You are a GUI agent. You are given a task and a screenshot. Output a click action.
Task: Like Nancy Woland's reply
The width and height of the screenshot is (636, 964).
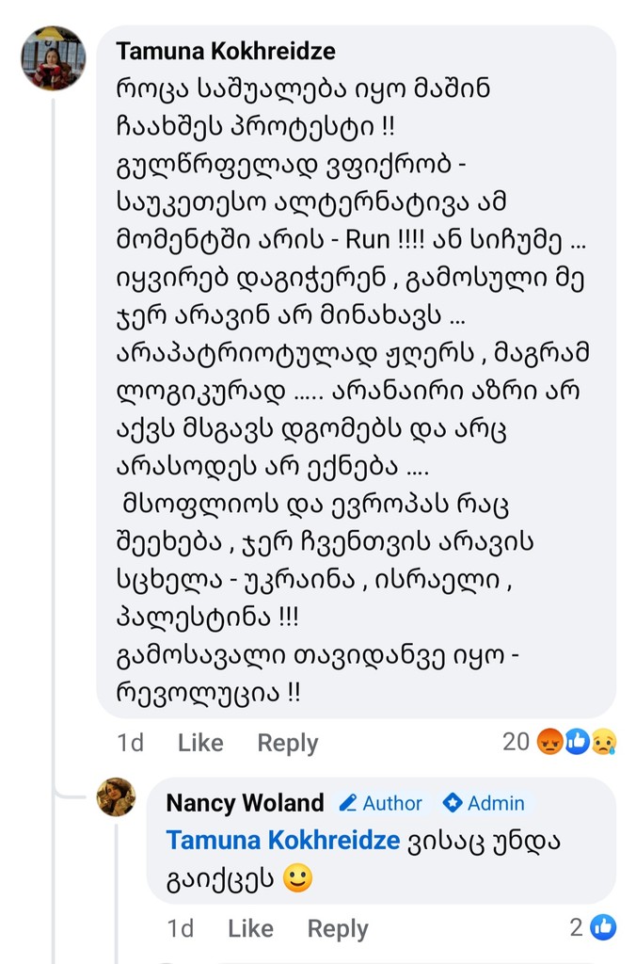[250, 929]
